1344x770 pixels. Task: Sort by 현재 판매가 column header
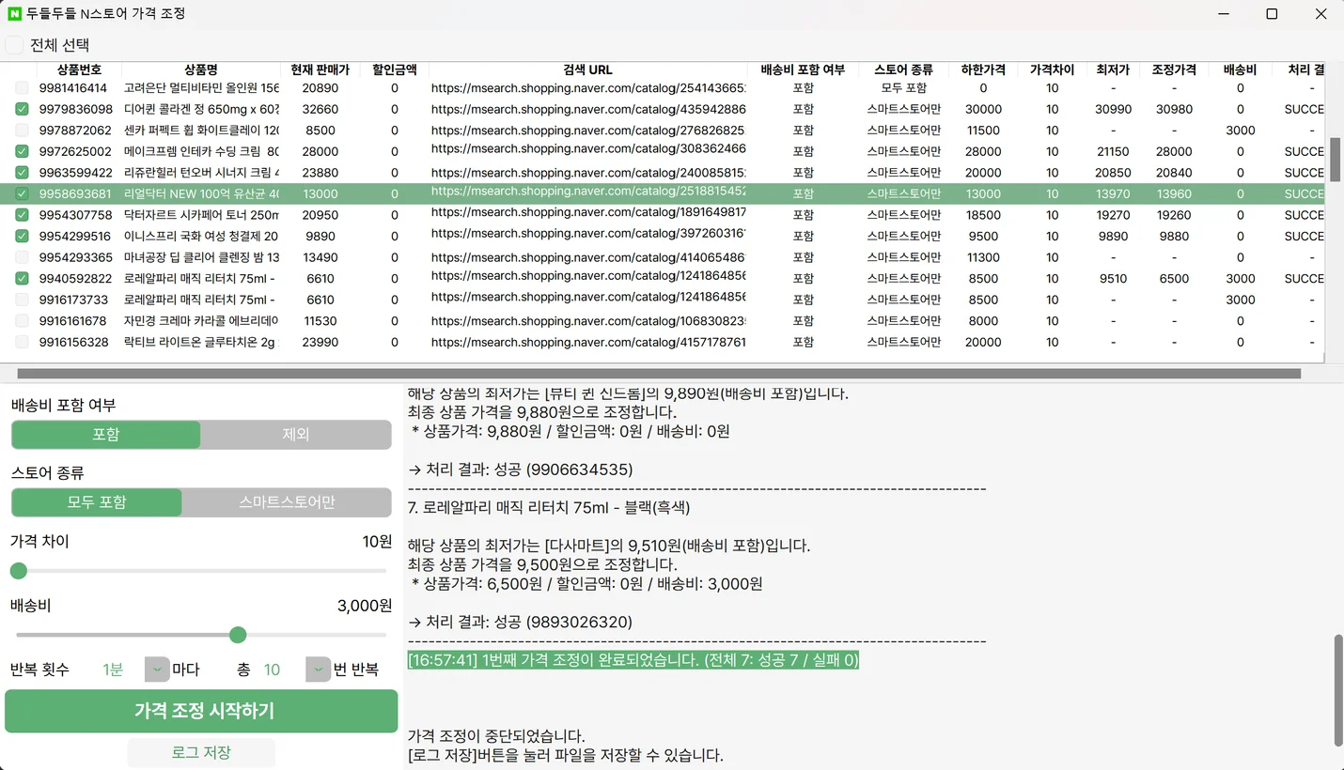pos(320,69)
